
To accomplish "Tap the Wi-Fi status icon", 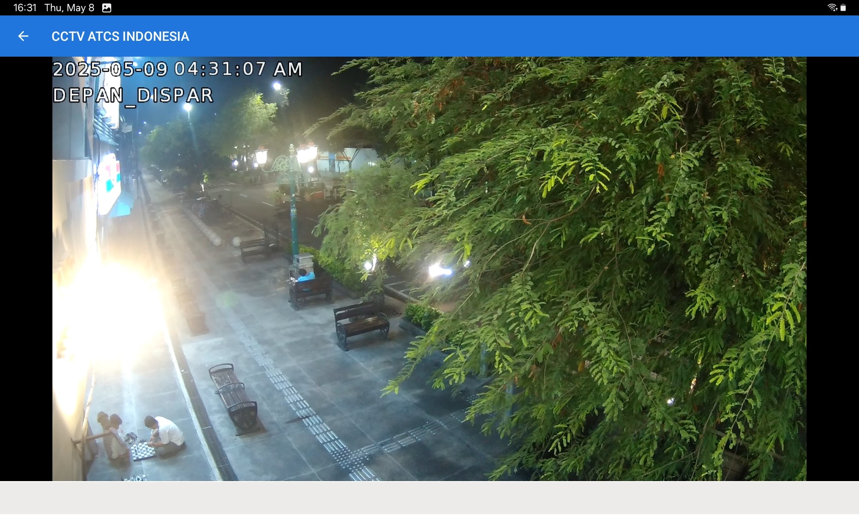I will click(x=832, y=8).
